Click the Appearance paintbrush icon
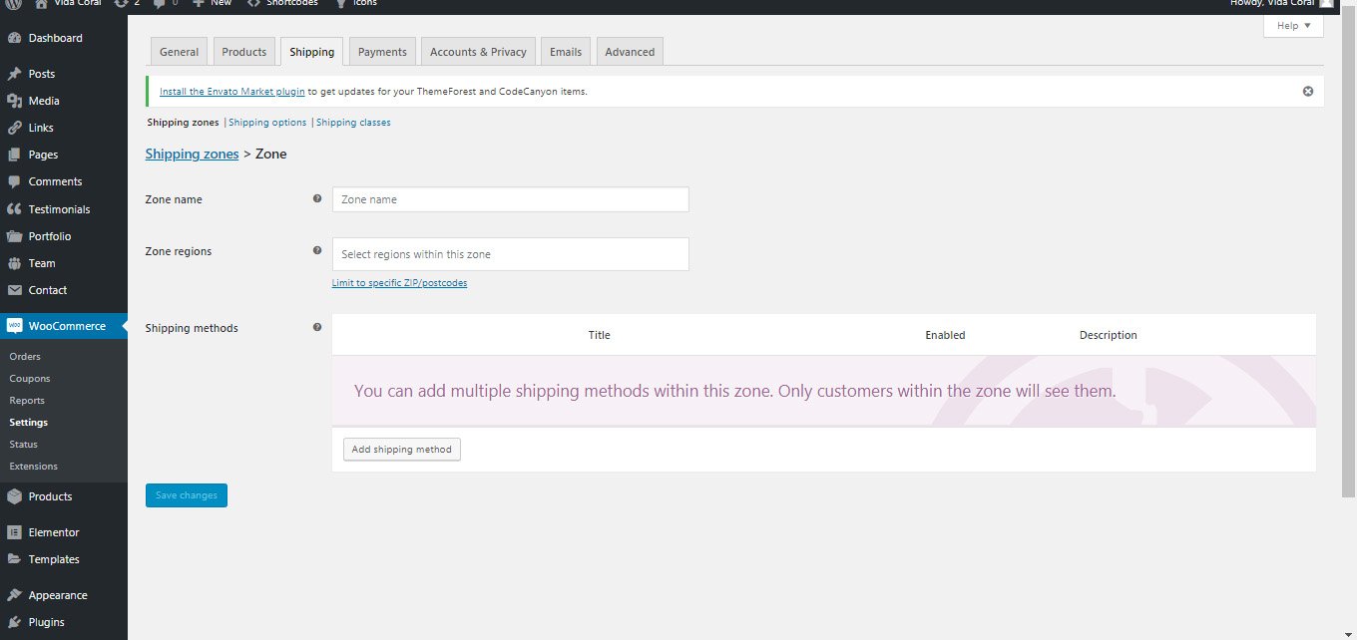 (14, 595)
